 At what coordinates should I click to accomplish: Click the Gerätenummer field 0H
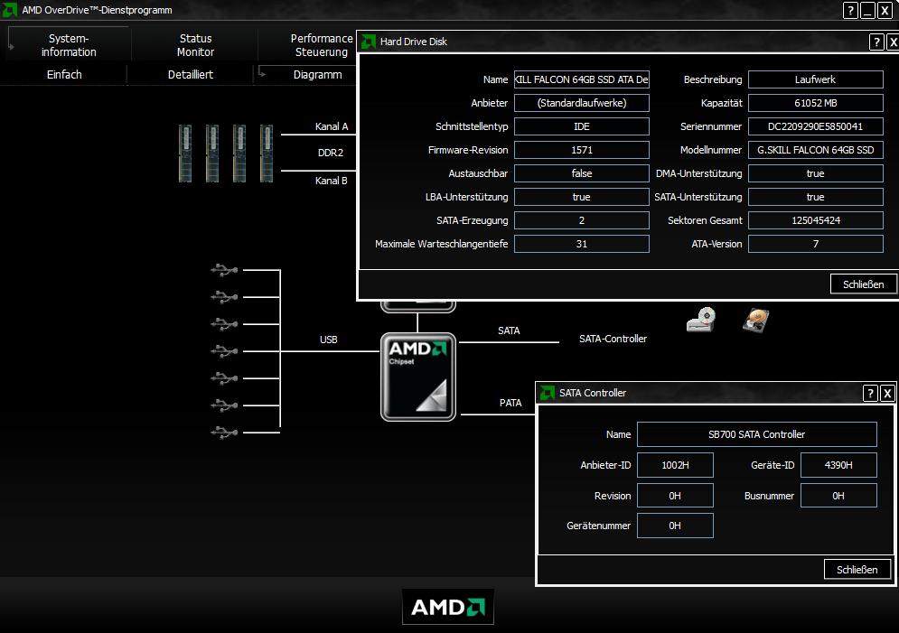coord(675,526)
